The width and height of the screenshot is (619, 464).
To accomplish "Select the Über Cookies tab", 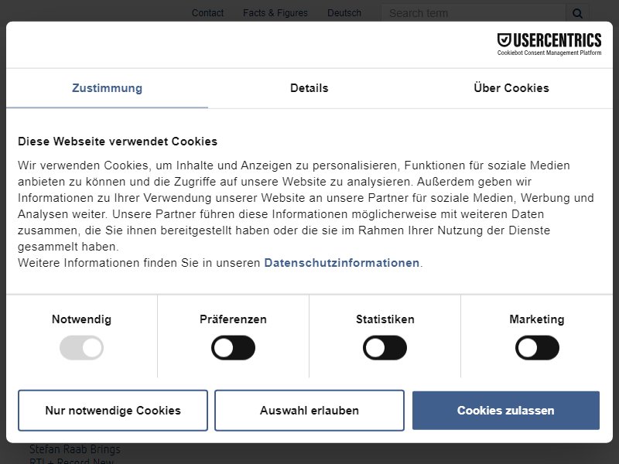I will click(511, 88).
